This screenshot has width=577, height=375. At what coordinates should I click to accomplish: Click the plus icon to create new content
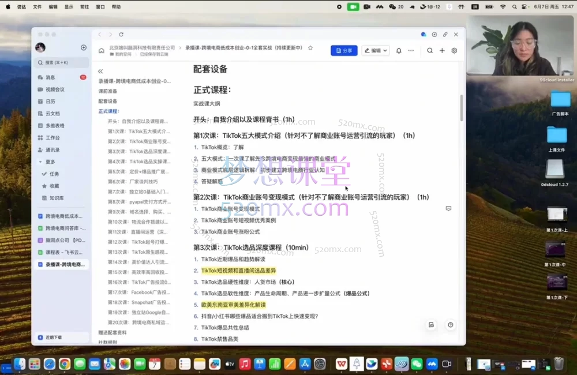(x=442, y=50)
